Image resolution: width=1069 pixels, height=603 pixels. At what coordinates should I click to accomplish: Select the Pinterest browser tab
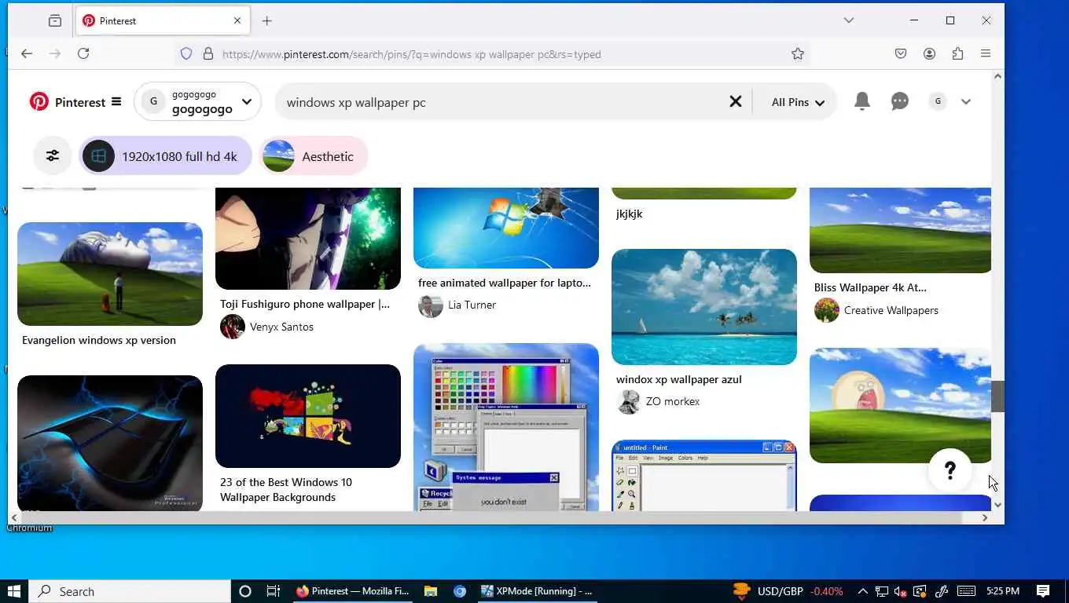163,20
